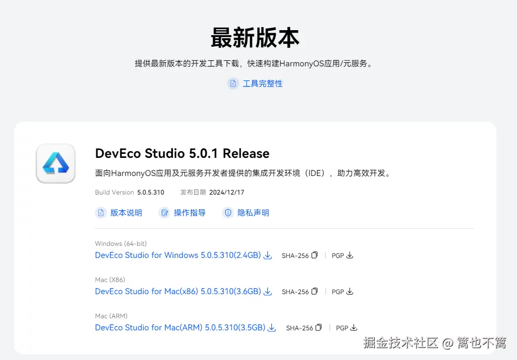Download DevEco Studio for Windows 5.0.5.310
Image resolution: width=517 pixels, height=360 pixels.
(x=178, y=255)
